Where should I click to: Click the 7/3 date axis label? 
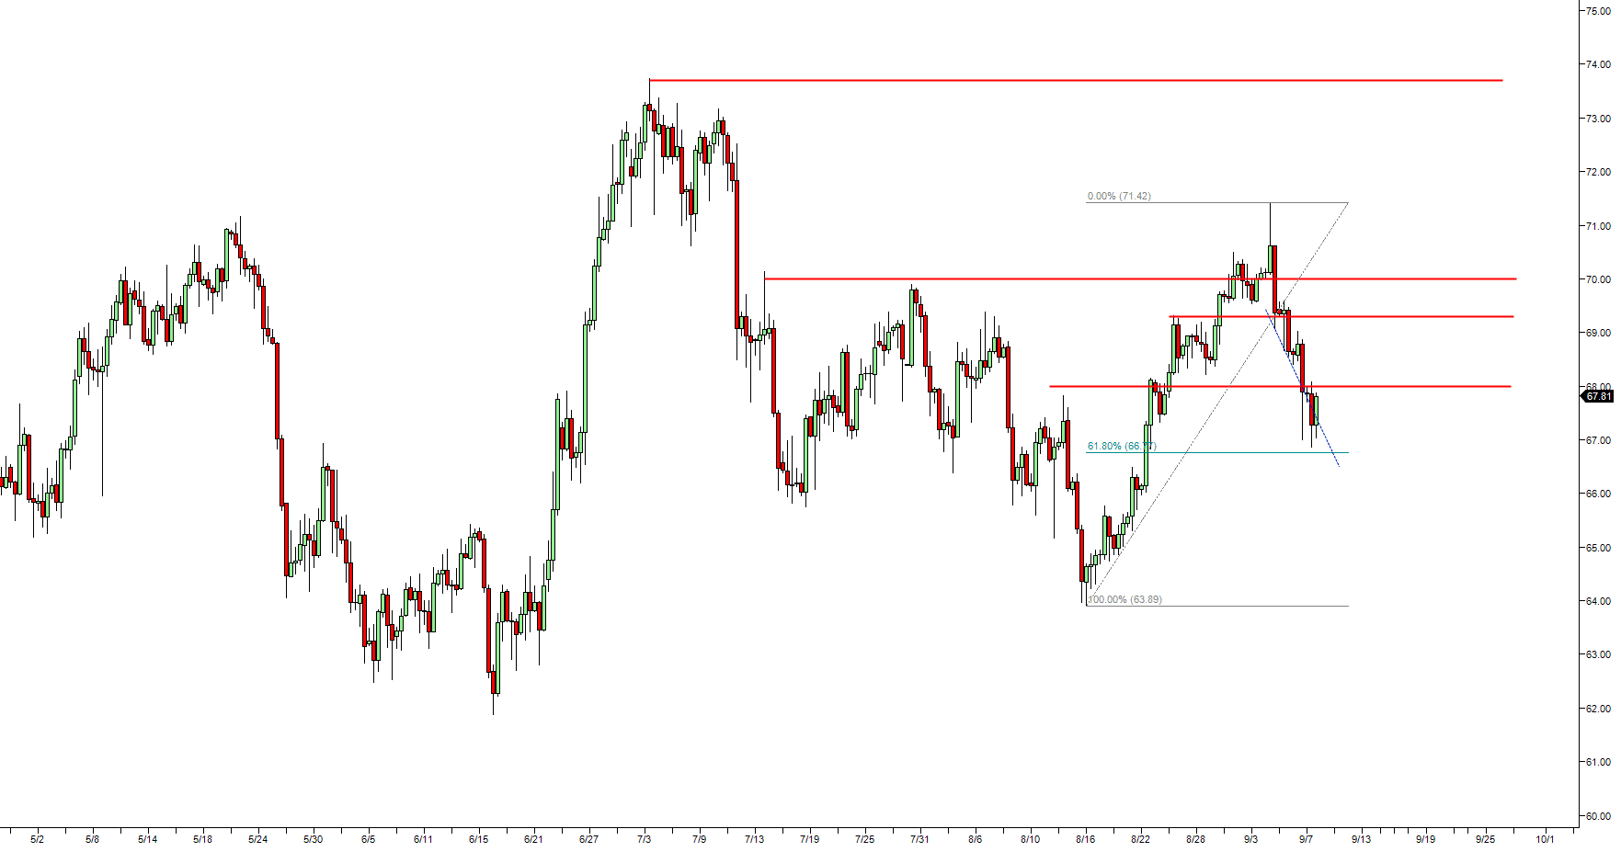pos(644,839)
